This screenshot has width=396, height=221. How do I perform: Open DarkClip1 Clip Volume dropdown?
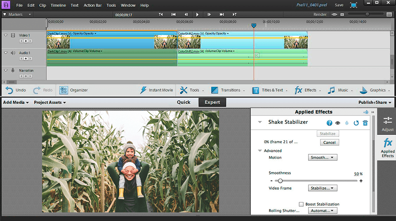pos(87,51)
